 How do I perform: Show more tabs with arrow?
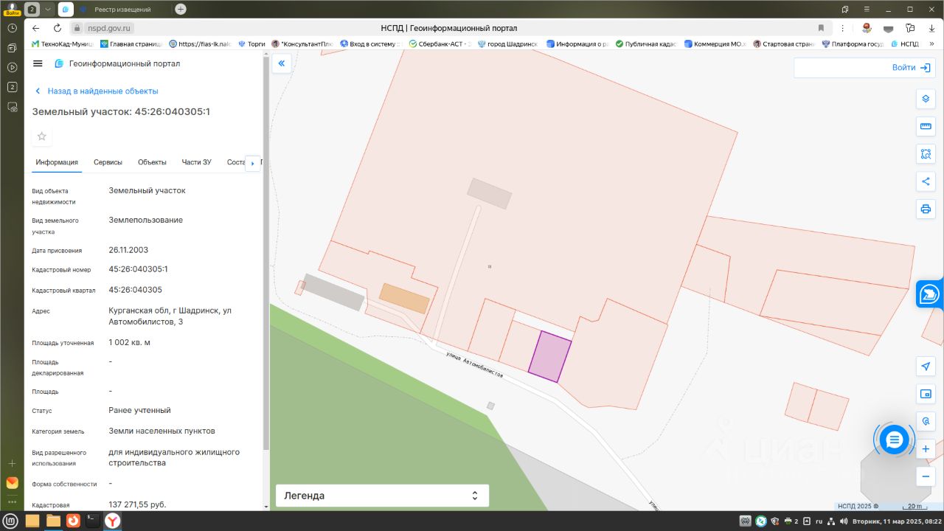point(252,163)
